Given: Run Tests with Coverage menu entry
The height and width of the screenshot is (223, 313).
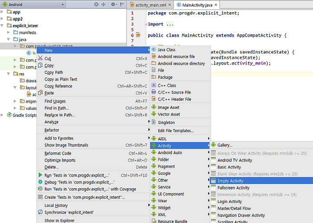Looking at the screenshot, I should pyautogui.click(x=93, y=189).
